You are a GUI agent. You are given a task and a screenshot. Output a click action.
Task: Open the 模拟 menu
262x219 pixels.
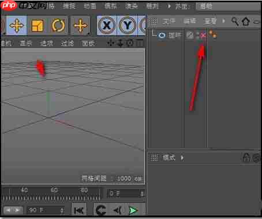(111, 6)
